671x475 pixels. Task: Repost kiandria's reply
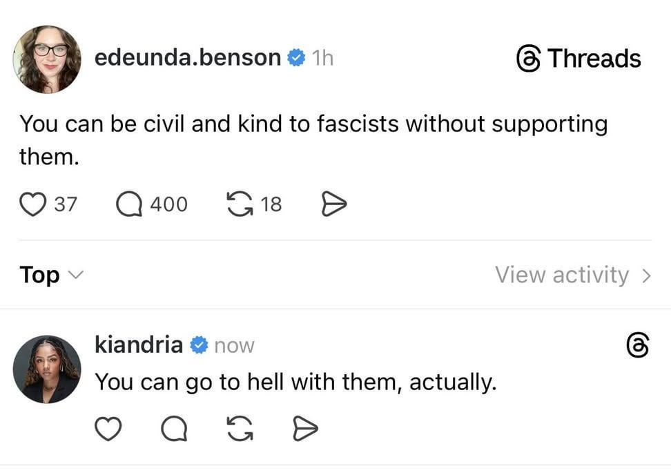click(x=239, y=429)
